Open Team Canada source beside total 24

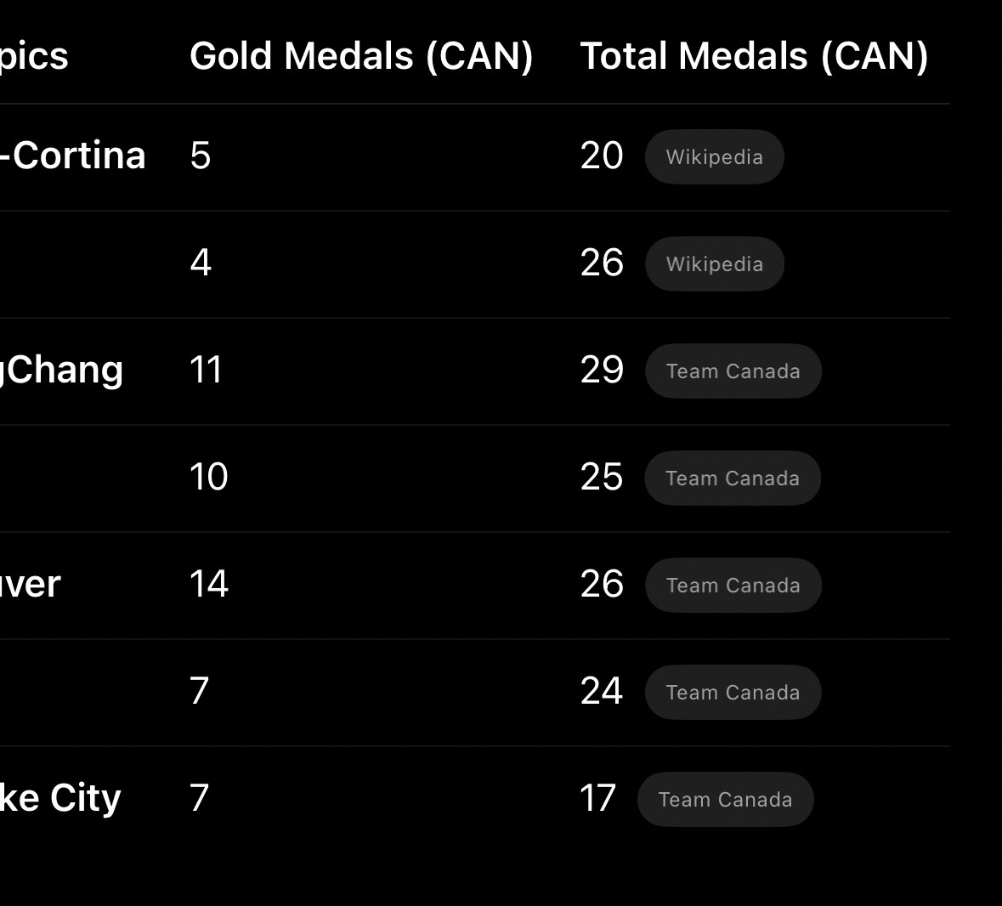(x=733, y=693)
